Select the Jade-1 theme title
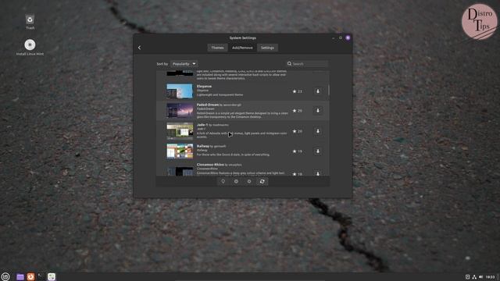The image size is (500, 281). [x=202, y=125]
